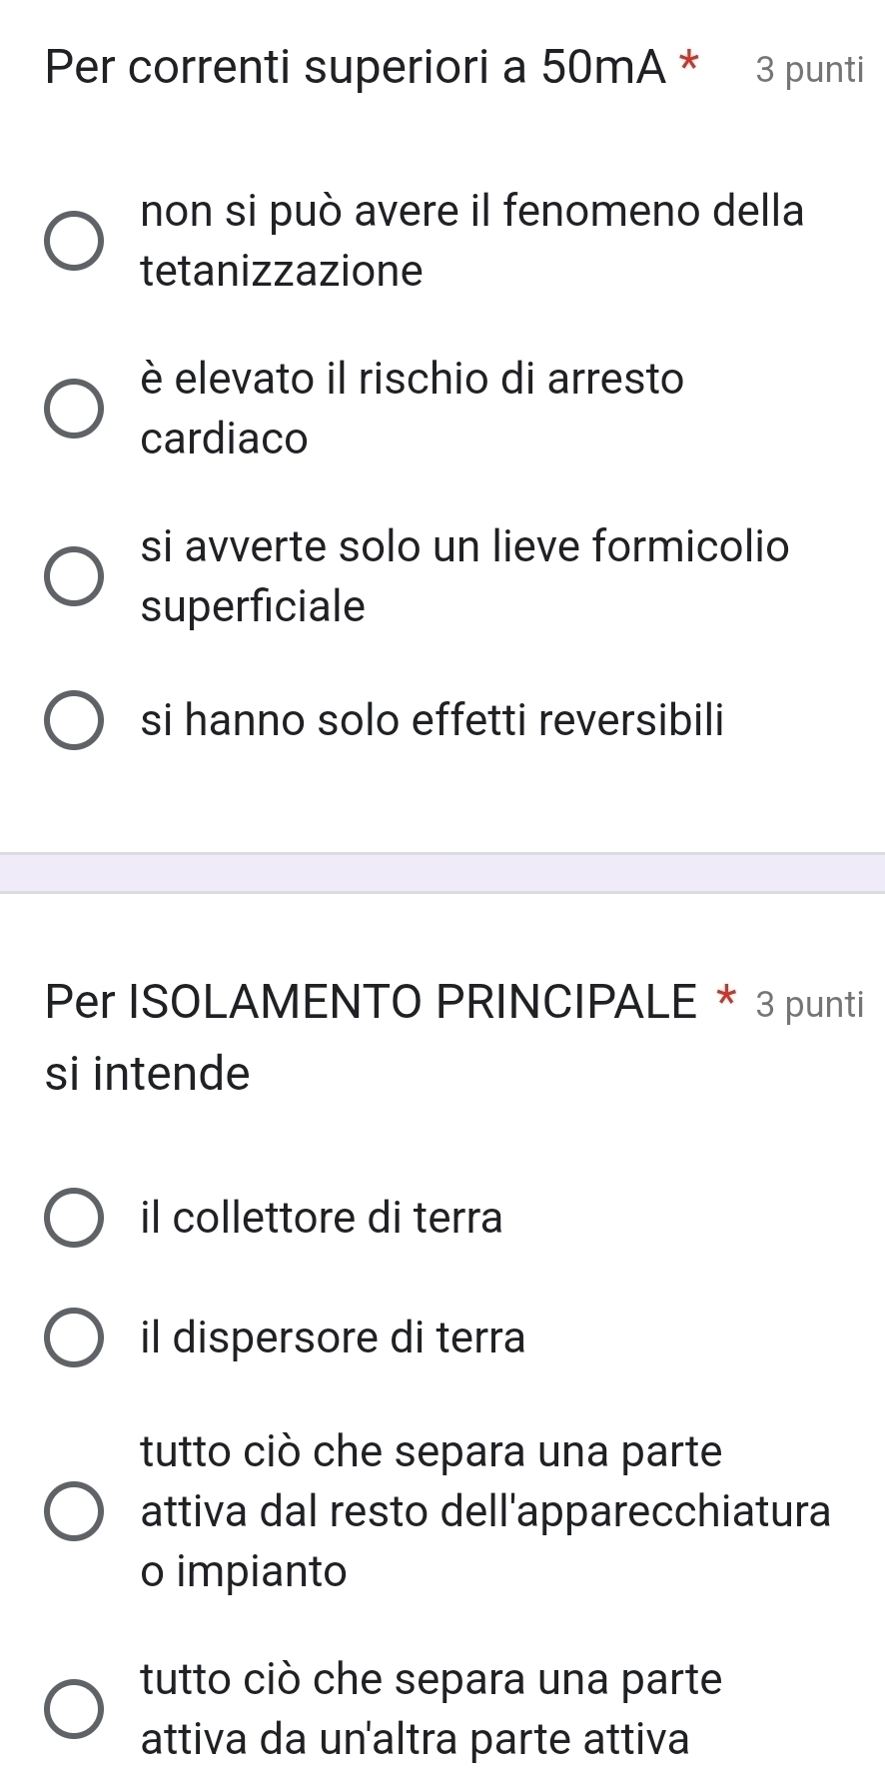Click the 'tutto ciò che separa una parte attiva da un'altra parte attiva' text
Image resolution: width=885 pixels, height=1785 pixels.
point(431,1709)
